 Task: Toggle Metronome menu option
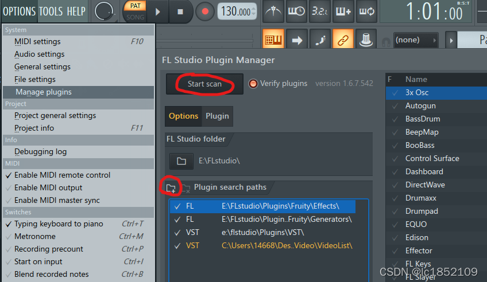click(x=78, y=237)
